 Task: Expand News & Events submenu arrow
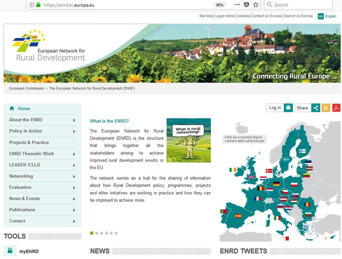[x=74, y=199]
